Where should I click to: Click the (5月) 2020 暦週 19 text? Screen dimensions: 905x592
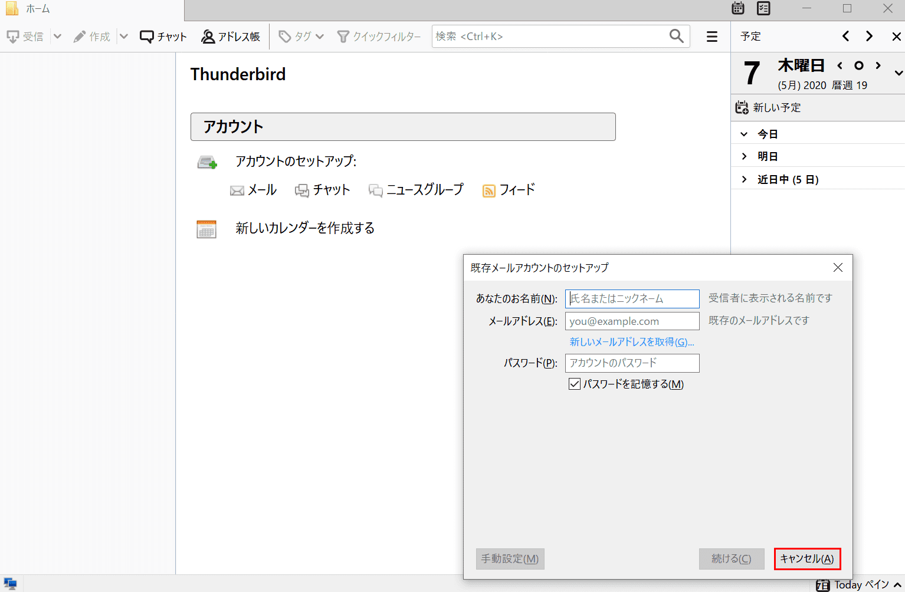click(822, 85)
